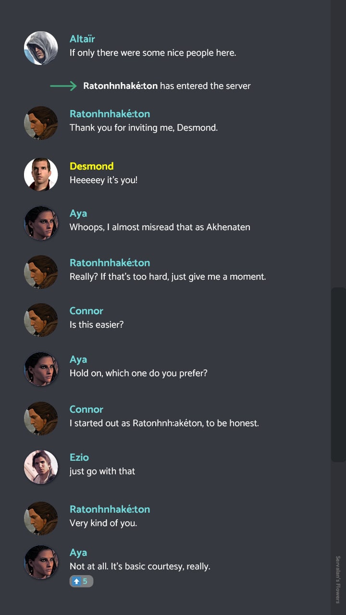Click Aya's name above "Hold on" message
The image size is (346, 615).
pos(78,359)
